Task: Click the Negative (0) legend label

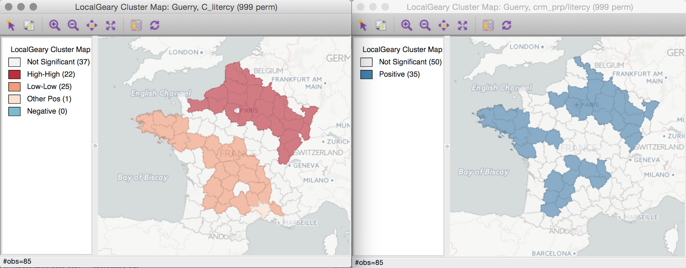Action: (47, 111)
